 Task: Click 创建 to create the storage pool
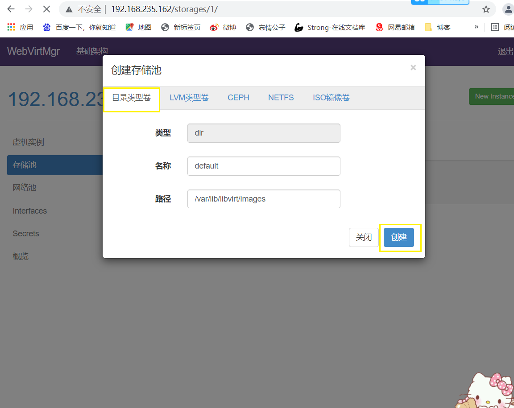coord(398,237)
